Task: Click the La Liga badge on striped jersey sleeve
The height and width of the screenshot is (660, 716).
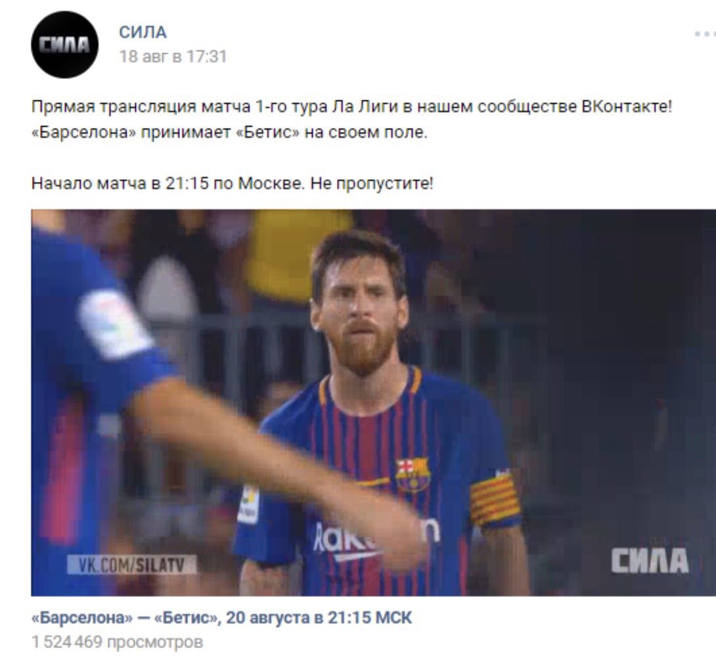Action: click(249, 505)
